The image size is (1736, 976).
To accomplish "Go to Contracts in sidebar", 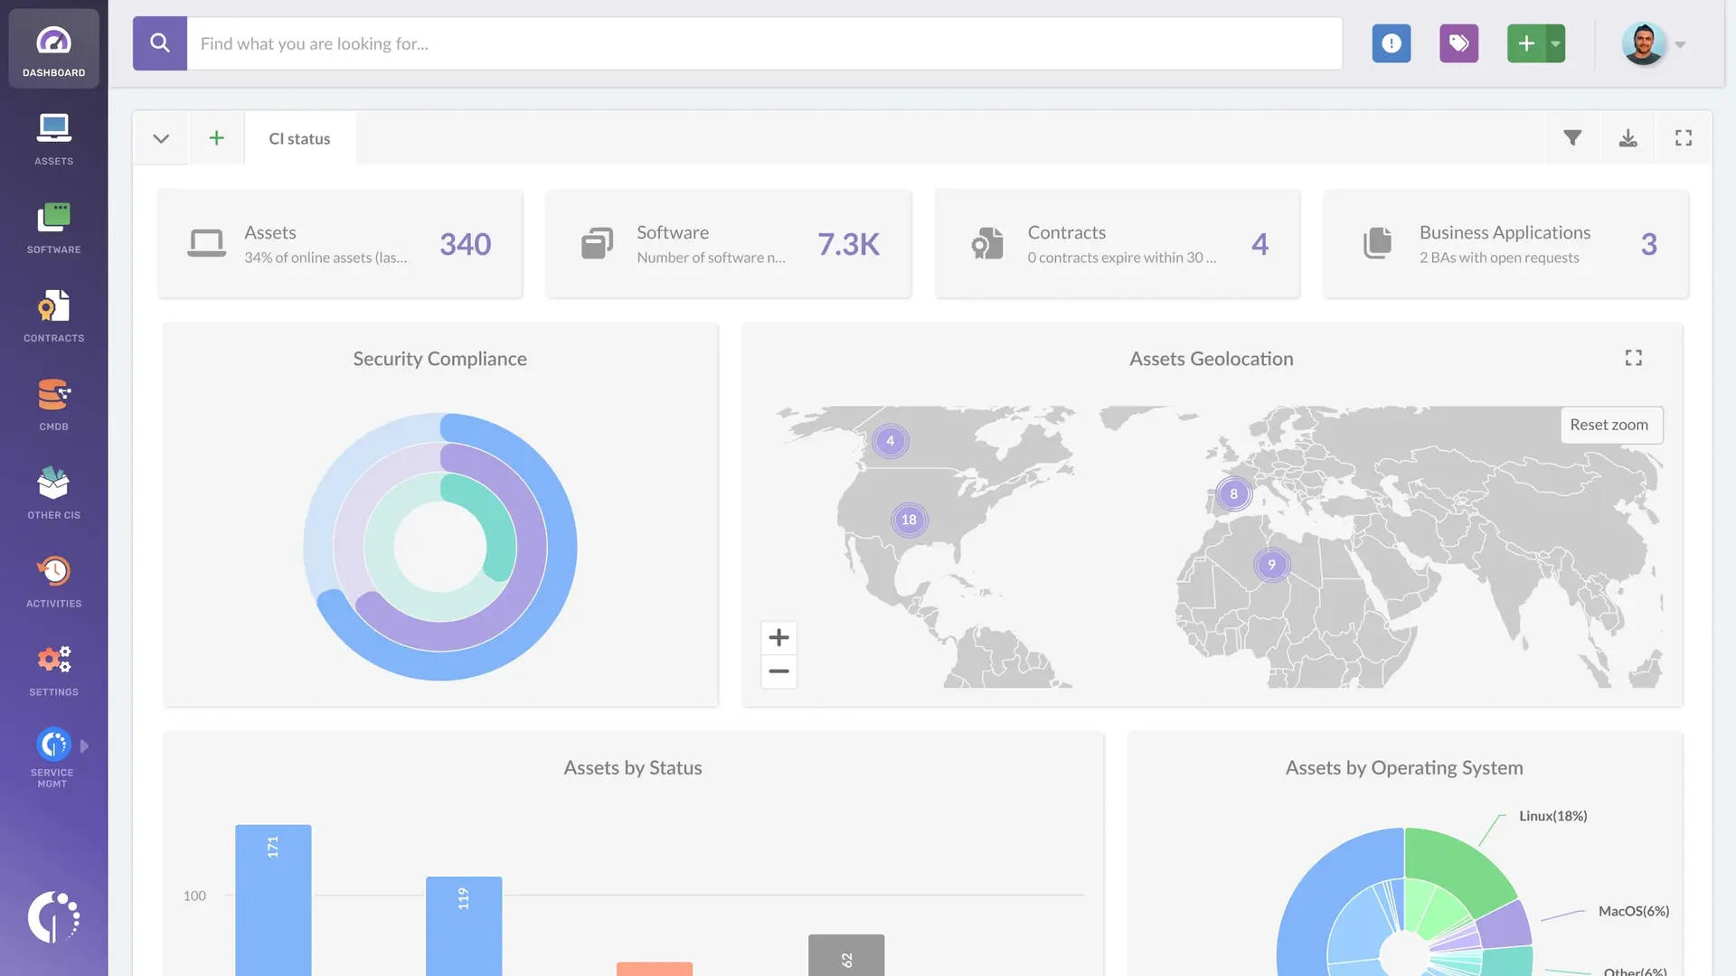I will (53, 315).
